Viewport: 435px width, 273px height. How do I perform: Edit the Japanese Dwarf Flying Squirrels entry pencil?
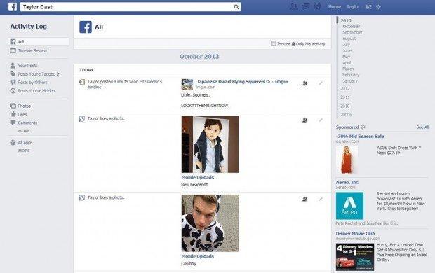(321, 83)
